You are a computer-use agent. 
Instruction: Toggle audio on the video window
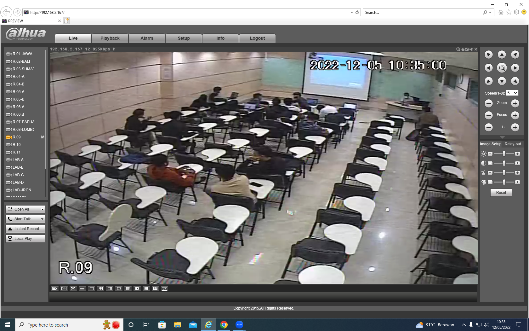coord(471,49)
